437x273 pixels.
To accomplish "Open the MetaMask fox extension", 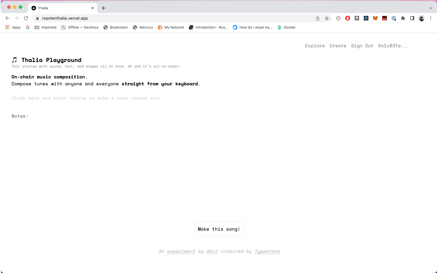I will click(x=375, y=18).
